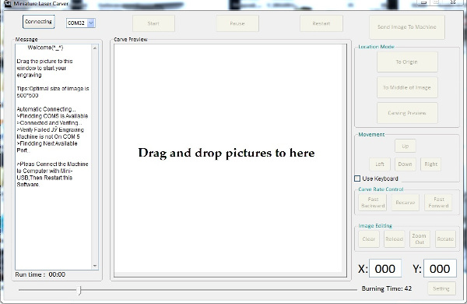Click the Zoom Out button

tap(420, 239)
